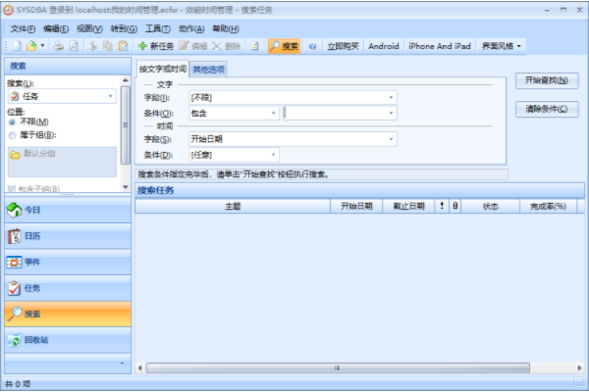
Task: Click the 主题 column header
Action: [233, 206]
